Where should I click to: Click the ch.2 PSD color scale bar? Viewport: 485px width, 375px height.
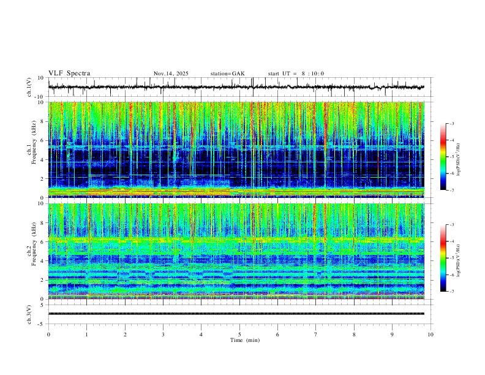click(x=443, y=258)
